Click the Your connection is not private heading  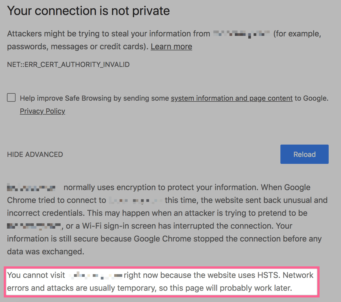[x=88, y=11]
